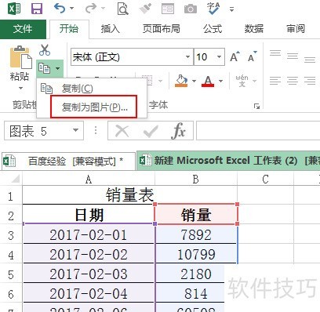
Task: Choose 复制为图片(P)... menu entry
Action: (94, 107)
